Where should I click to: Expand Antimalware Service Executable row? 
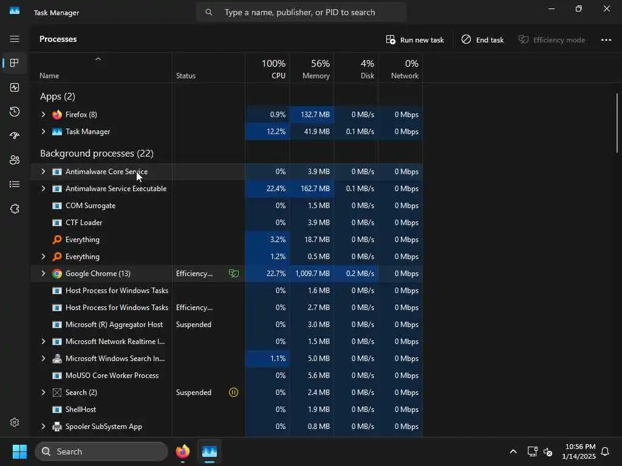[x=43, y=189]
